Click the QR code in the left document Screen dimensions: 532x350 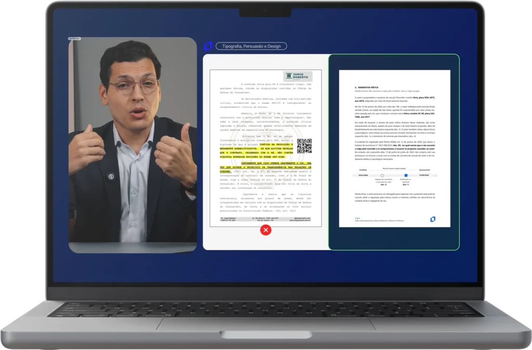[304, 146]
